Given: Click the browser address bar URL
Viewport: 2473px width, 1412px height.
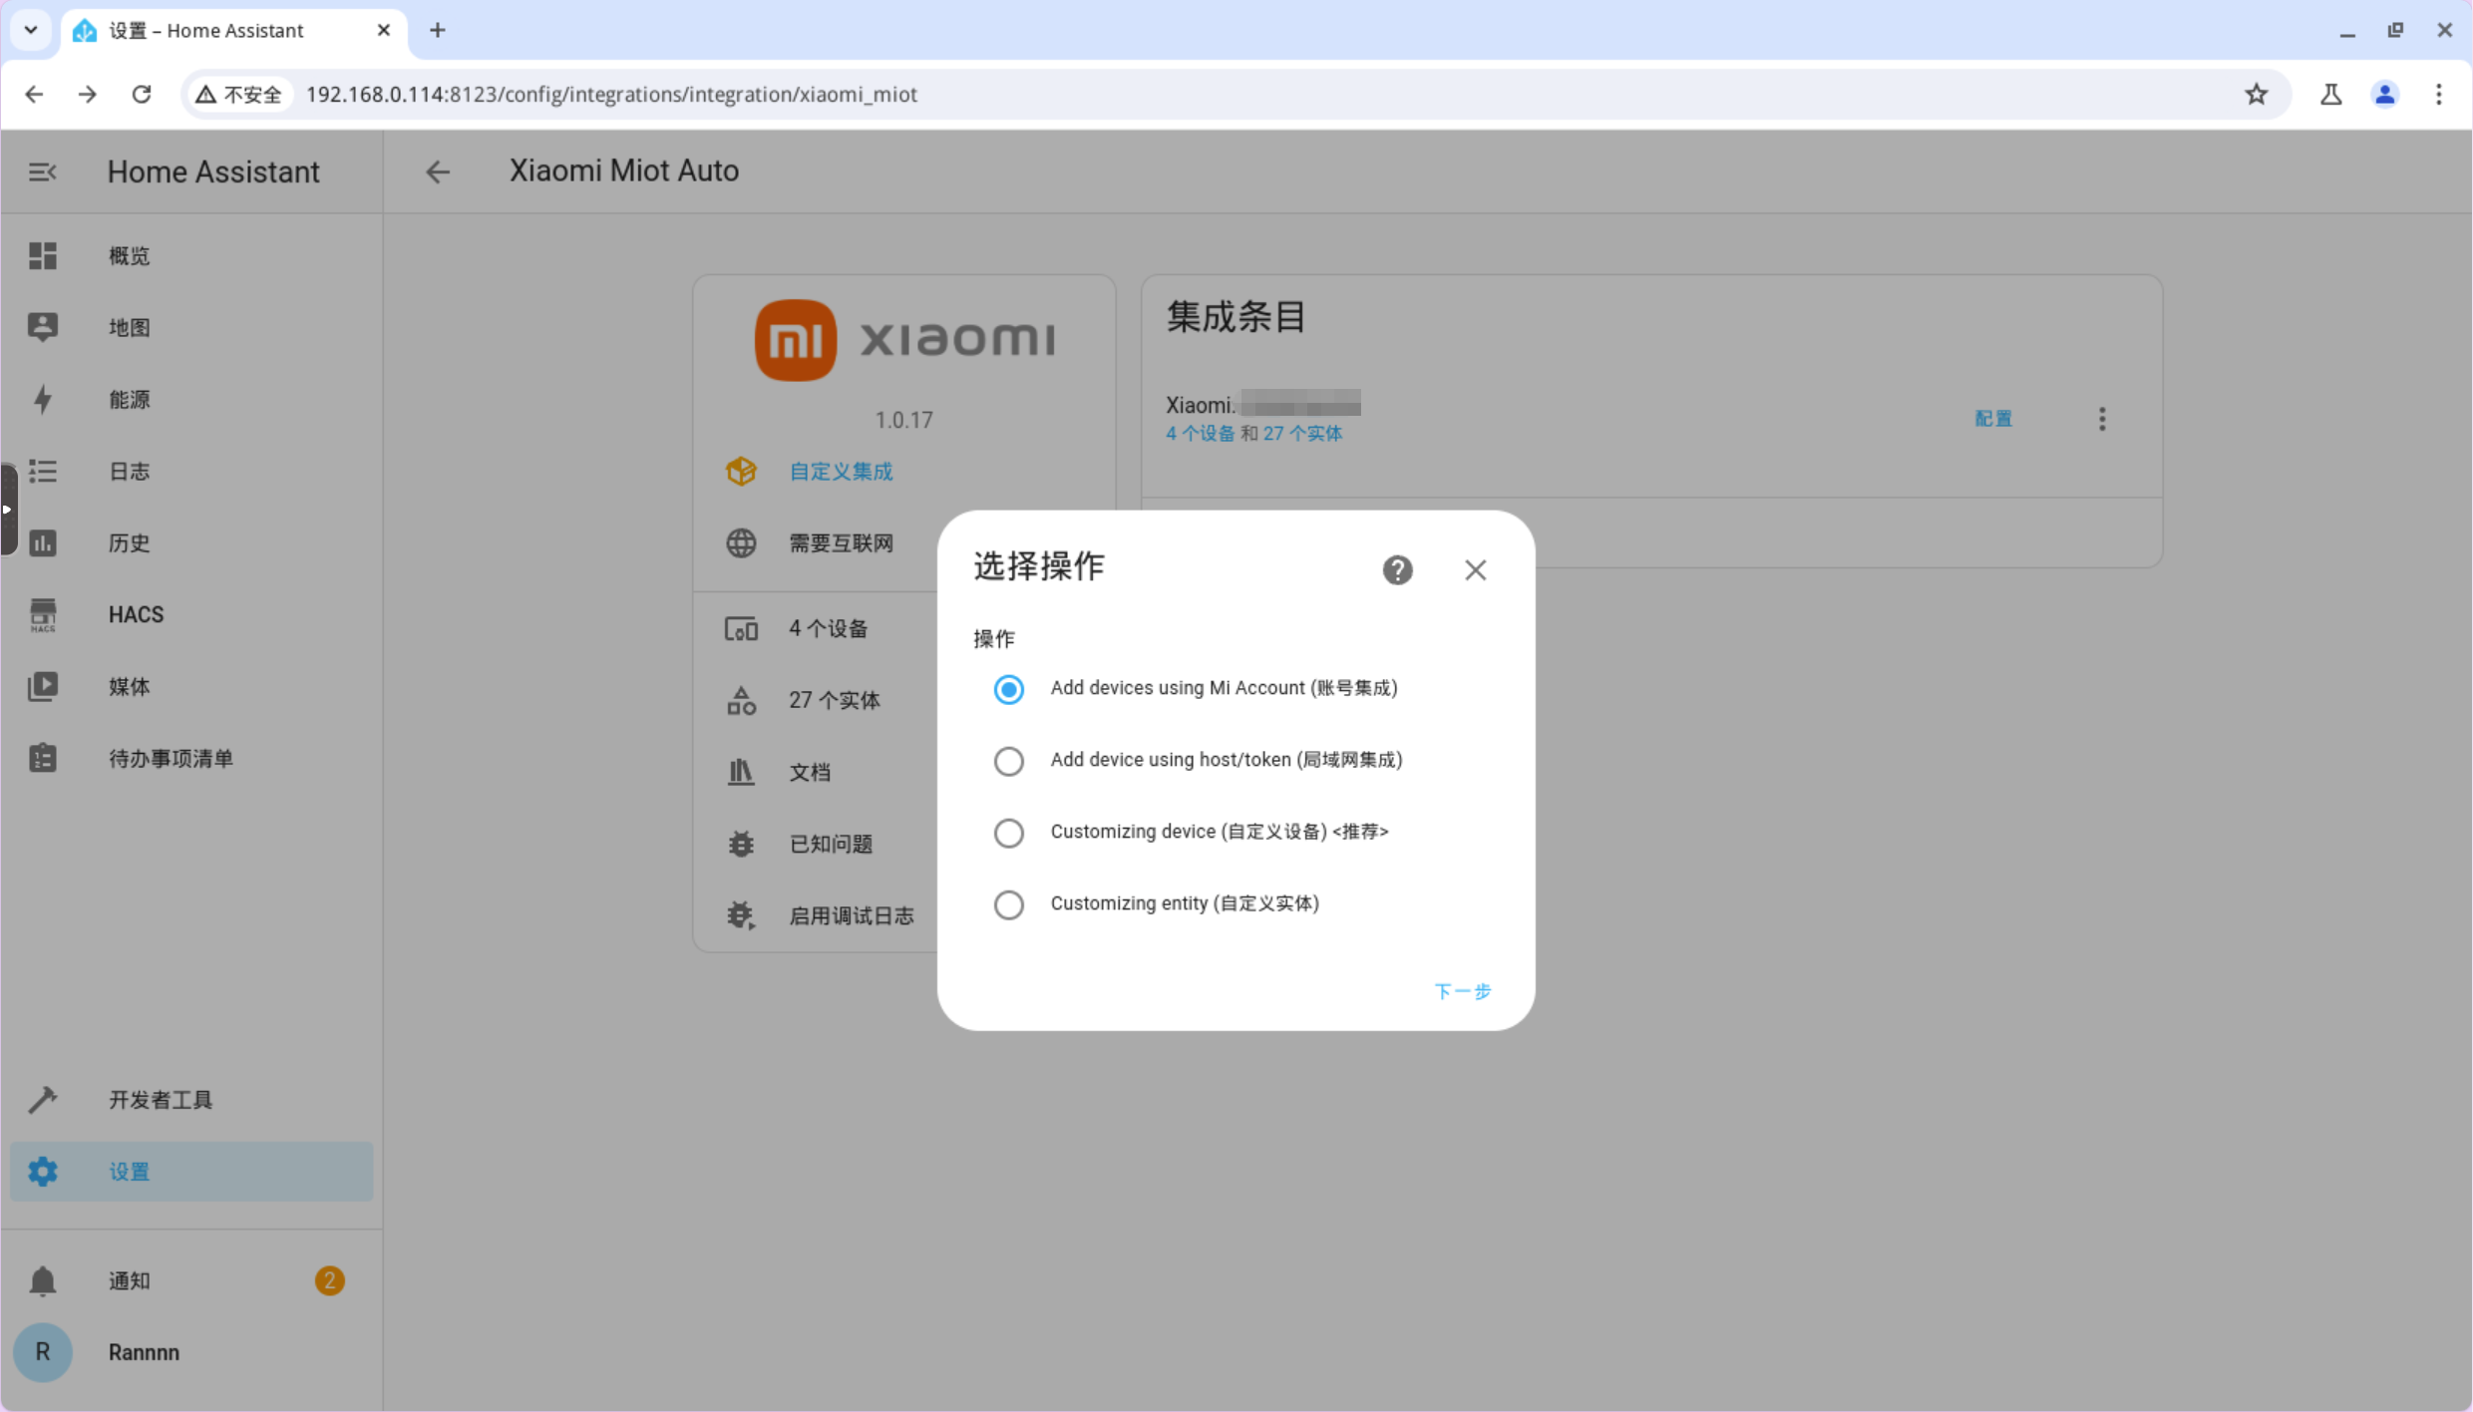Looking at the screenshot, I should 610,94.
